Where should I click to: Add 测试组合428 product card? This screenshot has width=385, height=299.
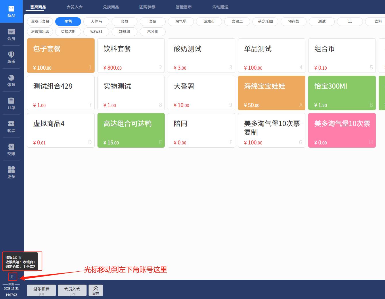[x=61, y=93]
